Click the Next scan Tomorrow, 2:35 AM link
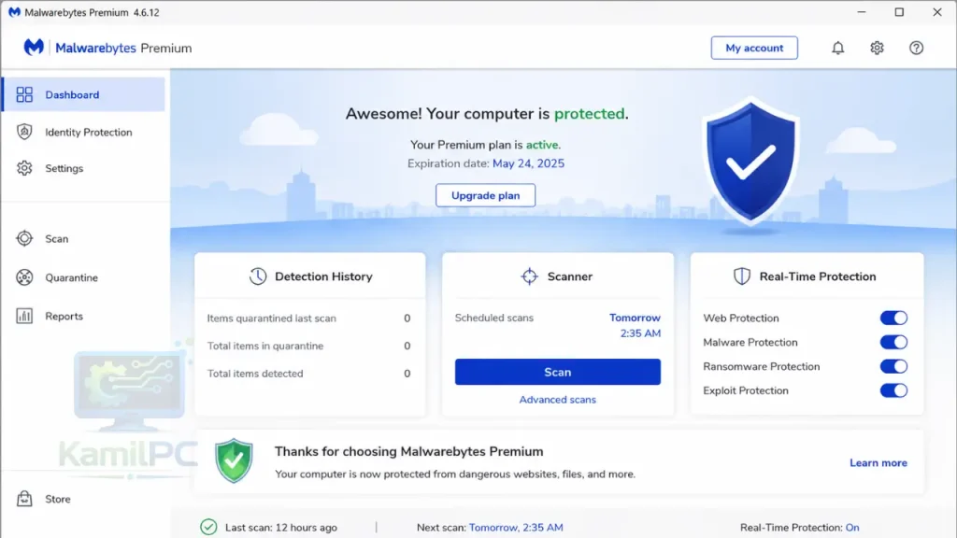 point(516,527)
